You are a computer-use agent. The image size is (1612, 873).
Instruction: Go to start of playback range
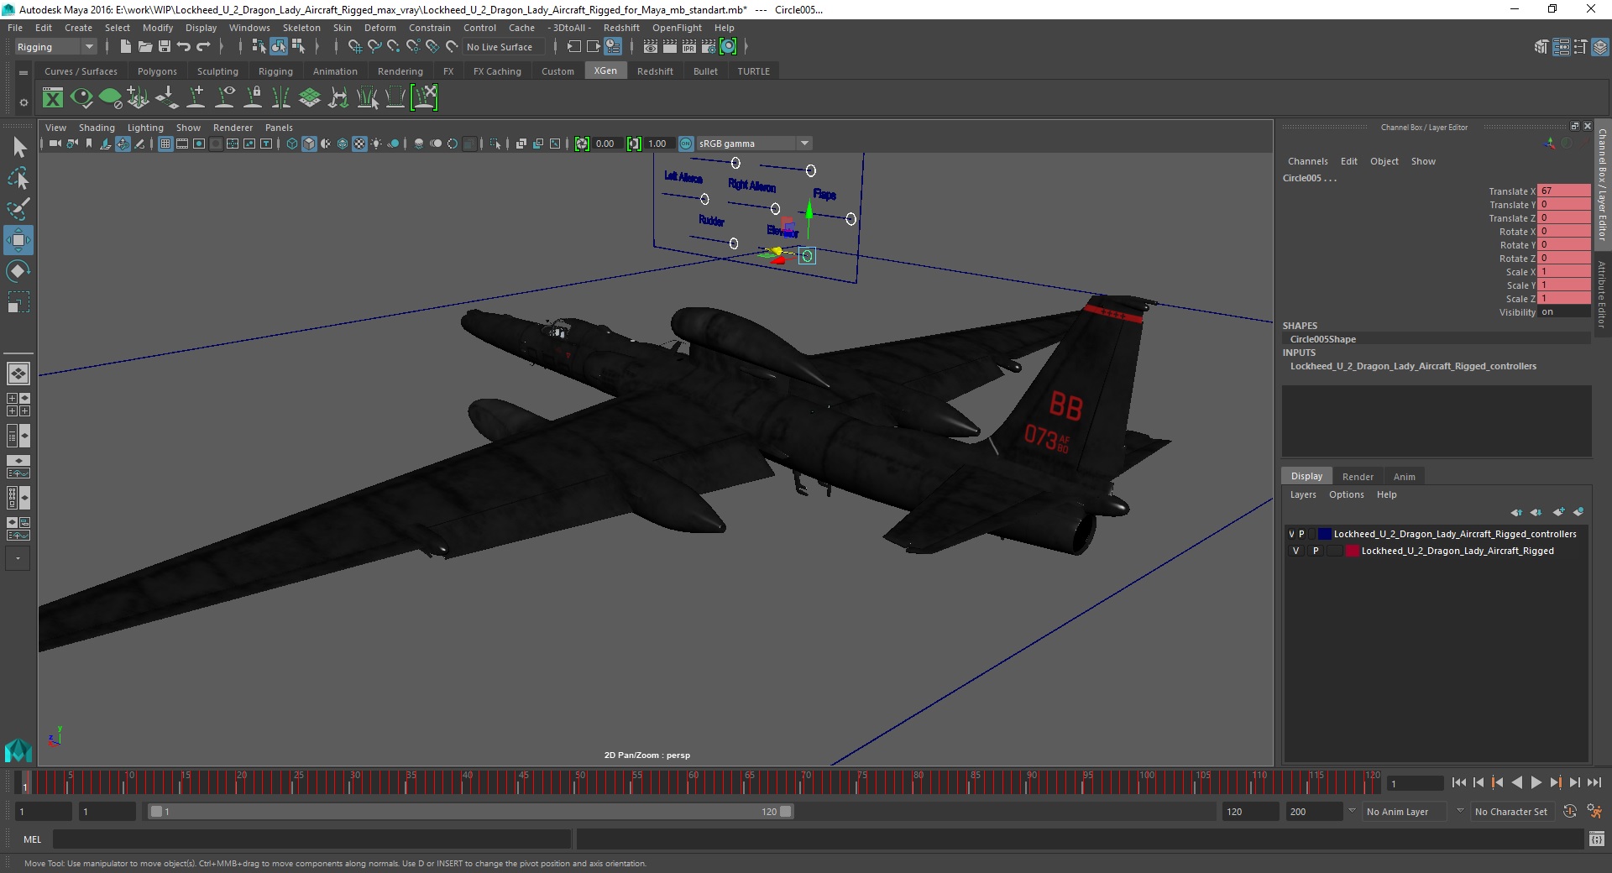1458,782
